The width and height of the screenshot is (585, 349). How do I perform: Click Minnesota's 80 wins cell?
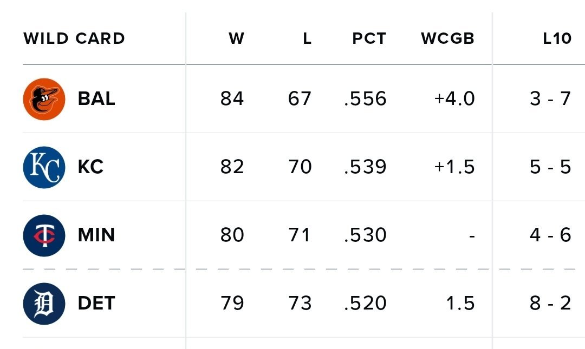(x=232, y=235)
